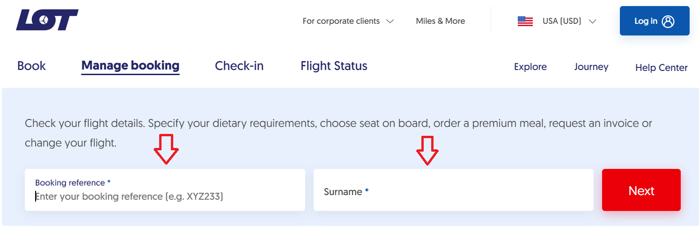Switch to the Book tab
Viewport: 699px width, 231px height.
[31, 66]
